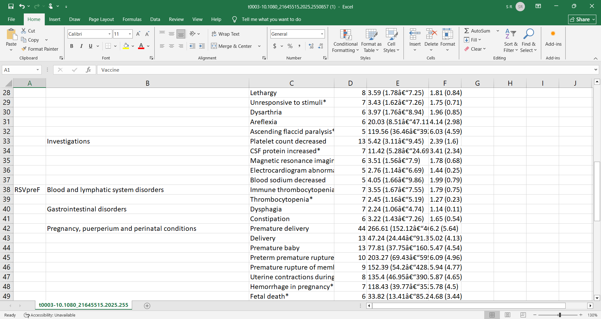Expand the Merge & Center dropdown arrow

tap(259, 46)
